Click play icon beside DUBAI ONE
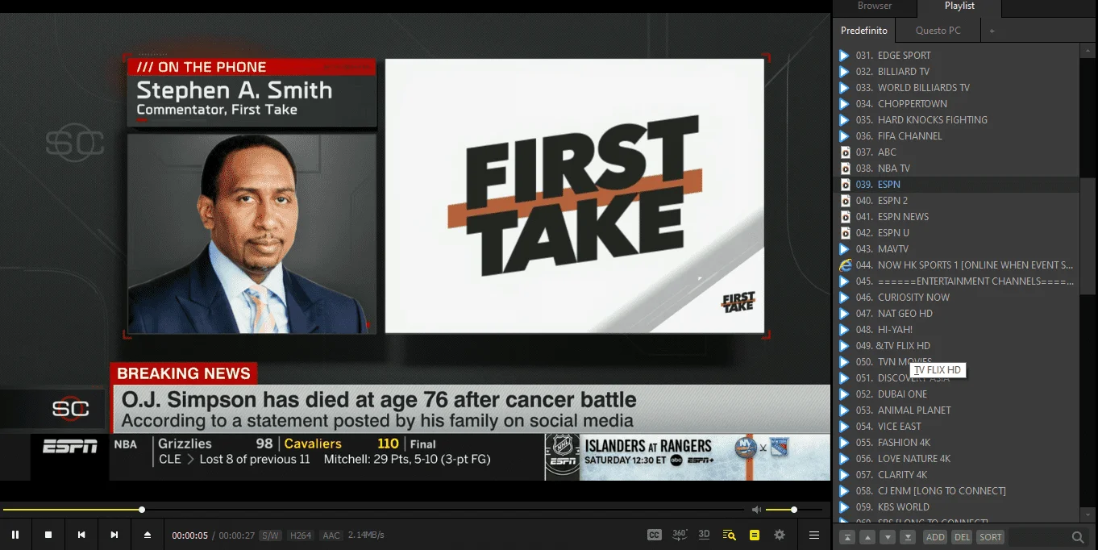 [844, 394]
